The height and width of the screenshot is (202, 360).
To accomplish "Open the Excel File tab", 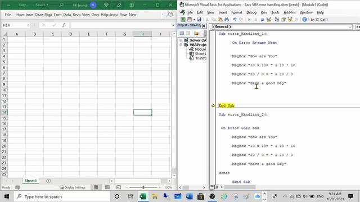I will point(7,15).
